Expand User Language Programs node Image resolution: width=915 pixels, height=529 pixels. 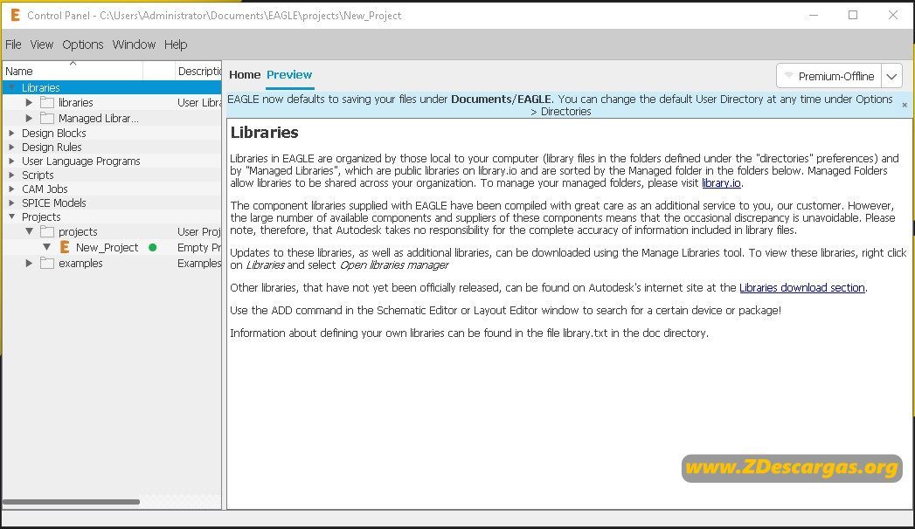tap(11, 161)
